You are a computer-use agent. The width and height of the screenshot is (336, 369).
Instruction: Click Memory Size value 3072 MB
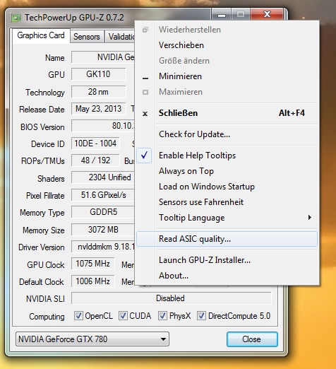click(x=103, y=230)
